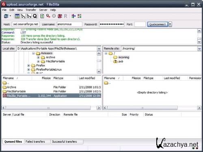Image resolution: width=203 pixels, height=152 pixels.
Task: Open the Site Manager dropdown arrow
Action: click(10, 16)
